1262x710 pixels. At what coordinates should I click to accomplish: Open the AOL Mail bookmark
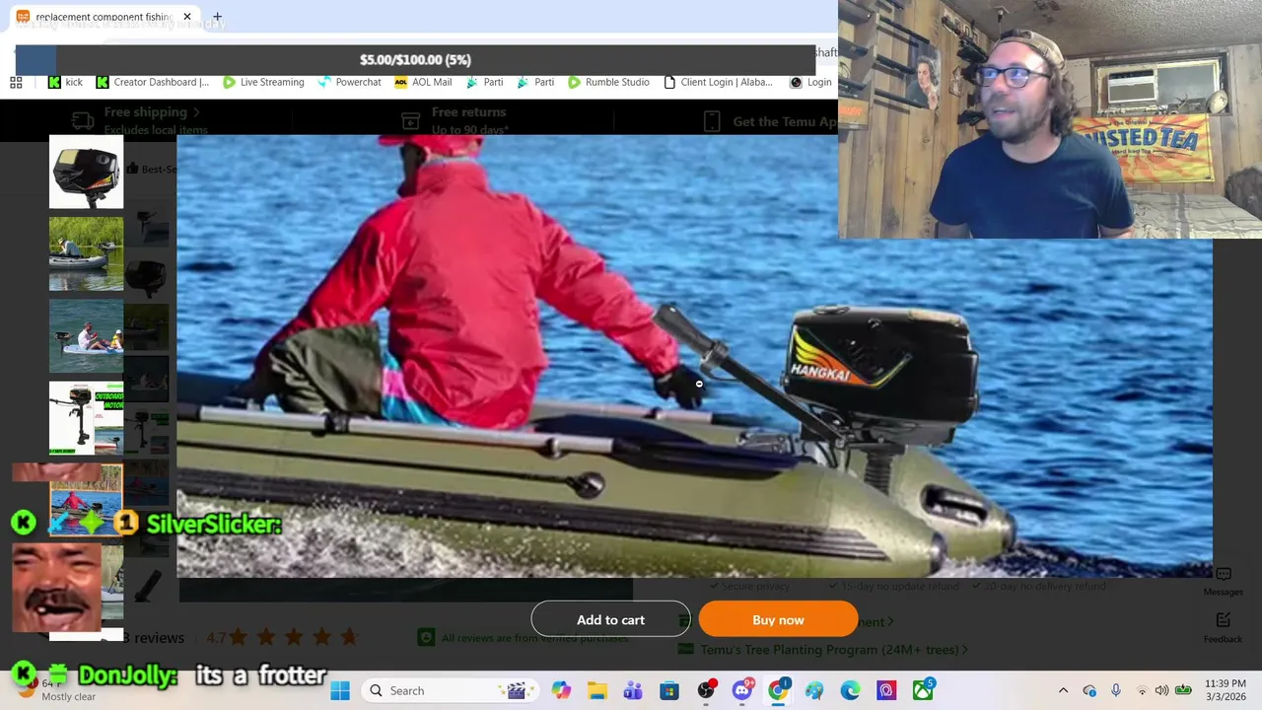(422, 82)
